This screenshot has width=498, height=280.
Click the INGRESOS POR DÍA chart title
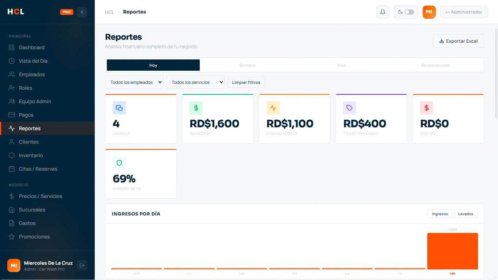coord(136,214)
